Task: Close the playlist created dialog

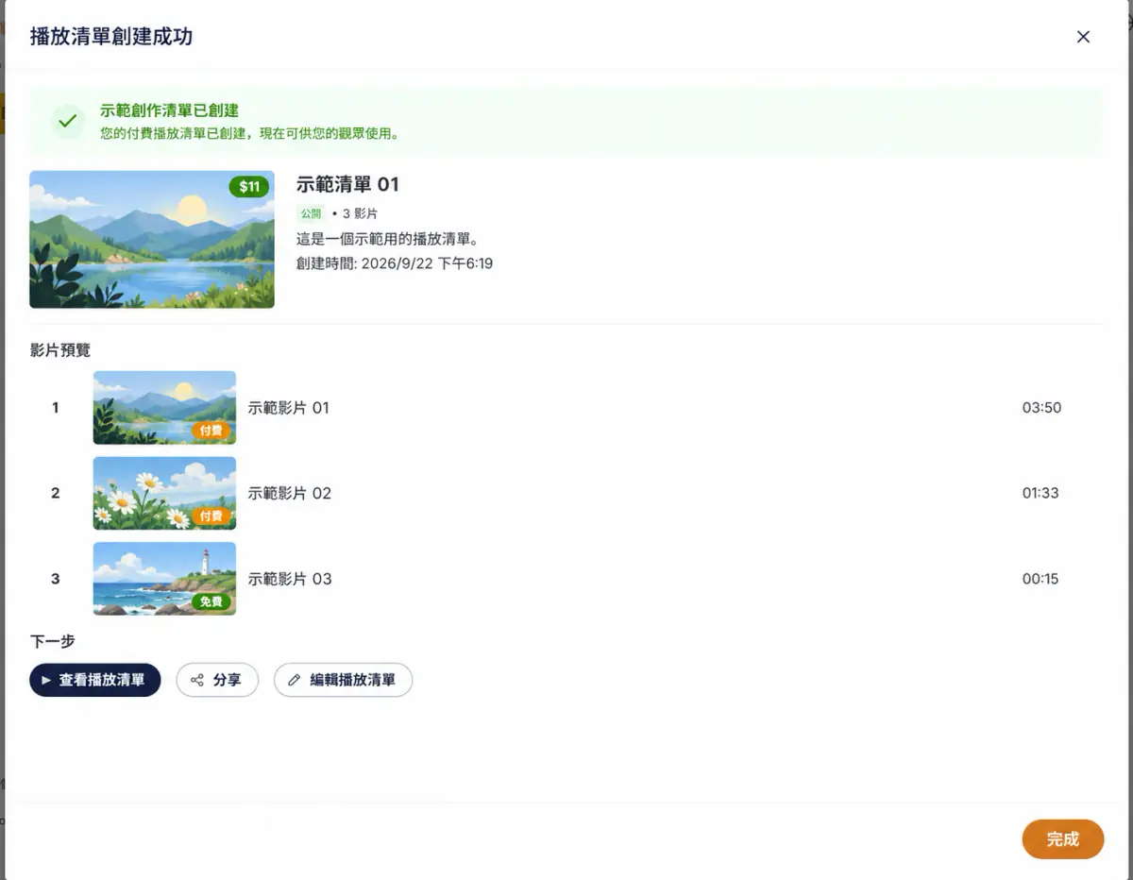Action: point(1083,37)
